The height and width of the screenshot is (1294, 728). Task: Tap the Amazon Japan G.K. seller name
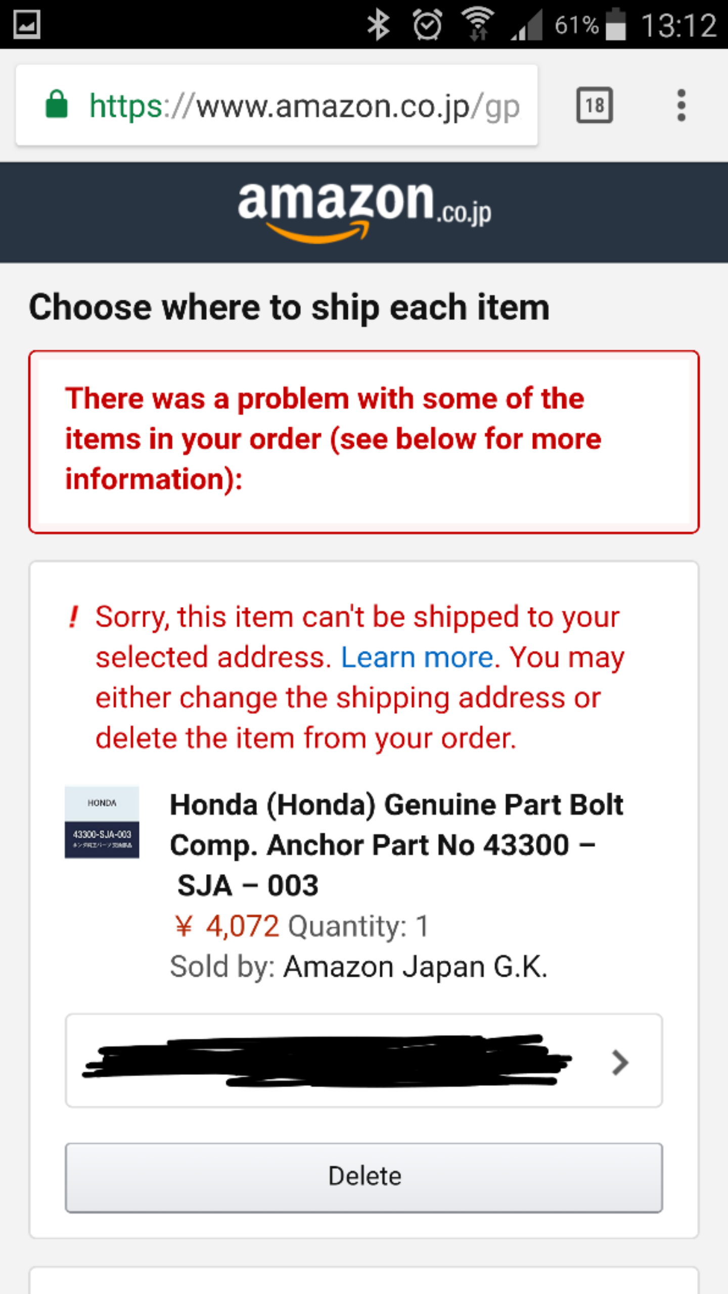click(415, 967)
